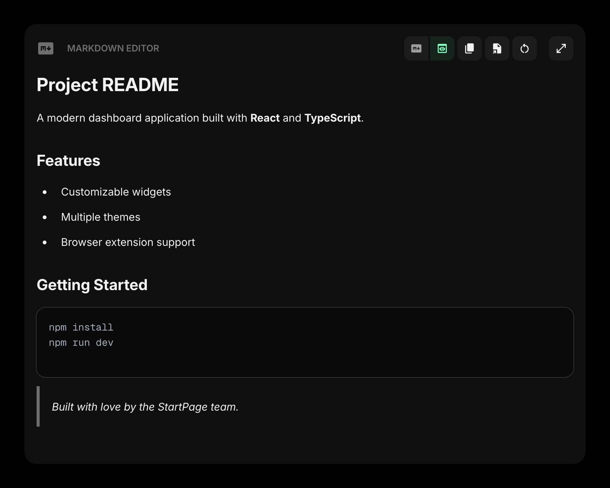The height and width of the screenshot is (488, 610).
Task: Click the Project README heading
Action: click(108, 85)
